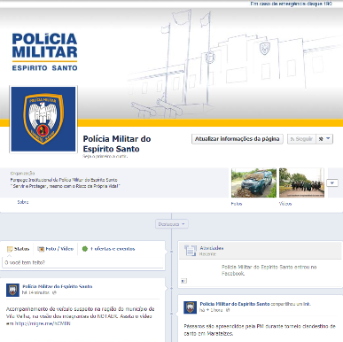Click the Organização category label
The height and width of the screenshot is (342, 343).
pyautogui.click(x=22, y=174)
